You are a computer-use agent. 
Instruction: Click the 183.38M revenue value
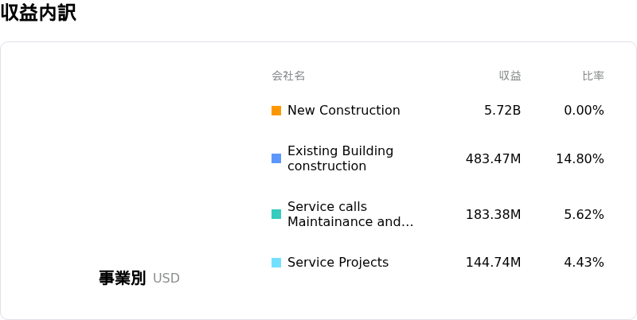[x=493, y=214]
